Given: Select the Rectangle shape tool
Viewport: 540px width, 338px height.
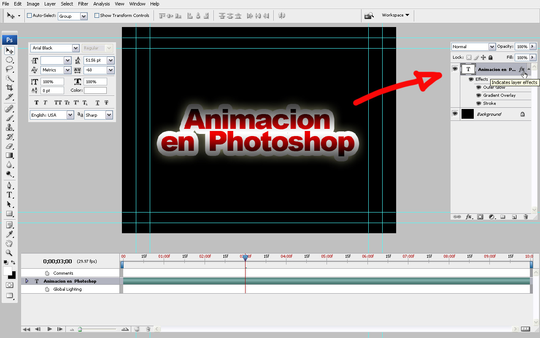Looking at the screenshot, I should 9,214.
